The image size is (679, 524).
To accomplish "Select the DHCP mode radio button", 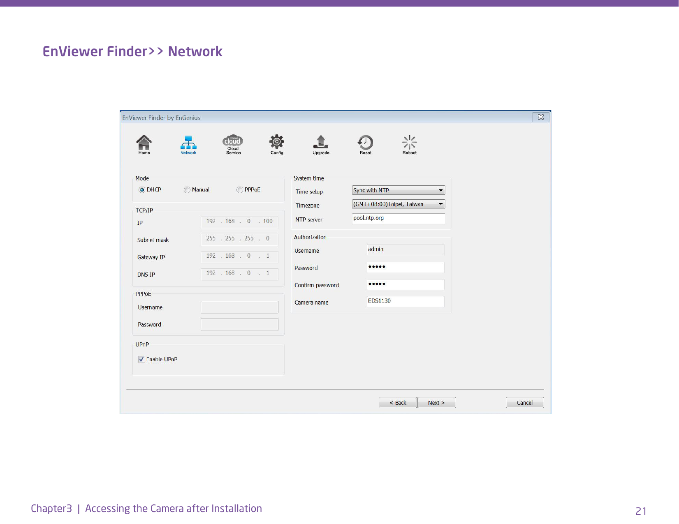I will pos(142,189).
